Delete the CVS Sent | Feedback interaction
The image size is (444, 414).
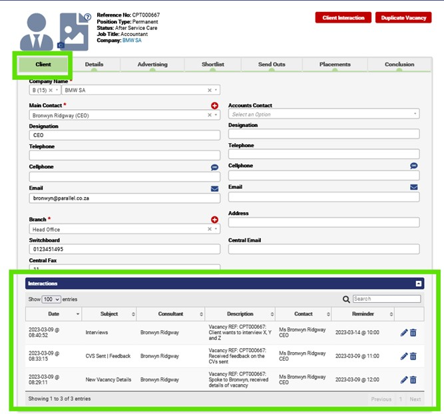click(x=413, y=356)
